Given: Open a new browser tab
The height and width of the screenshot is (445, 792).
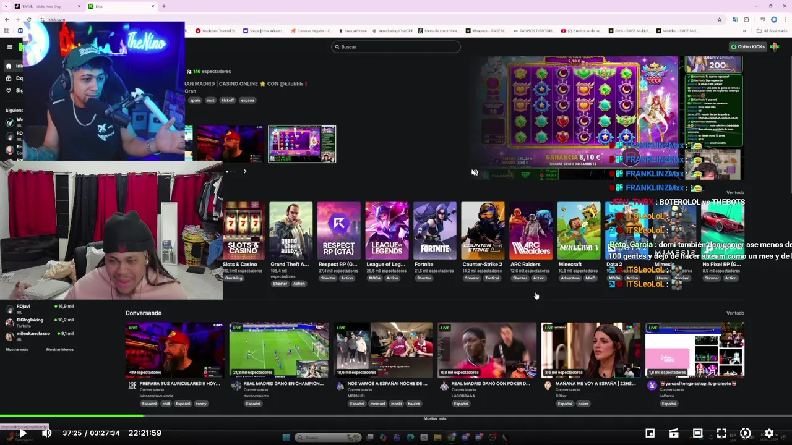Looking at the screenshot, I should [164, 6].
